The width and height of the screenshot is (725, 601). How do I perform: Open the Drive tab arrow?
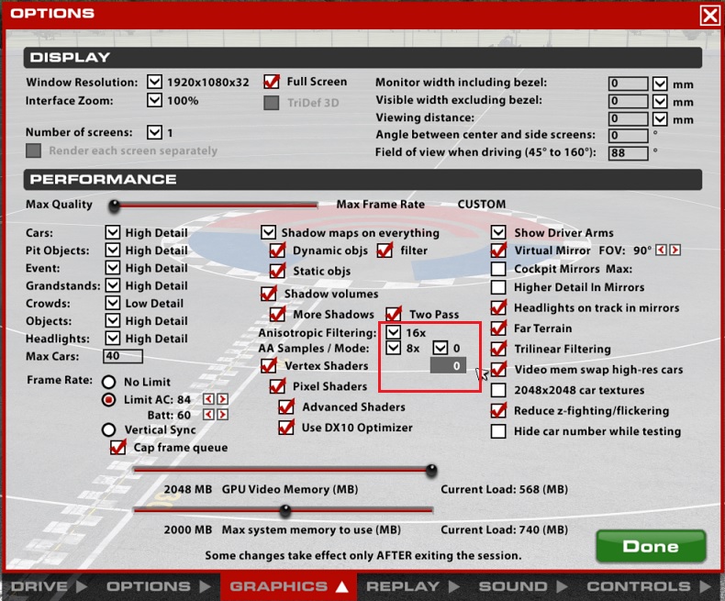80,586
